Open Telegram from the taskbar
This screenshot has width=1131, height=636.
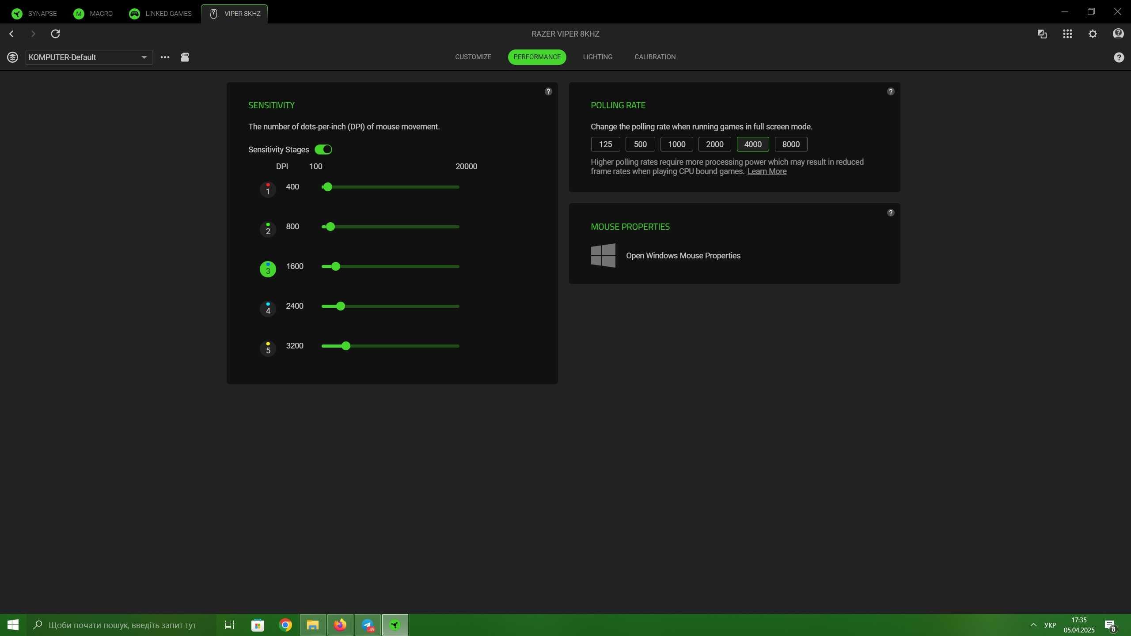(368, 625)
